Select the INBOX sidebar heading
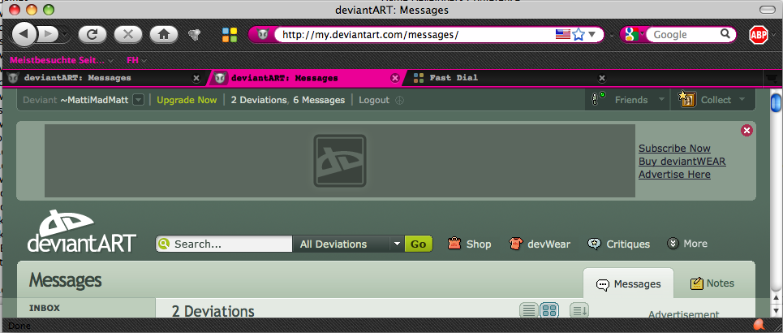This screenshot has width=783, height=333. pos(45,308)
